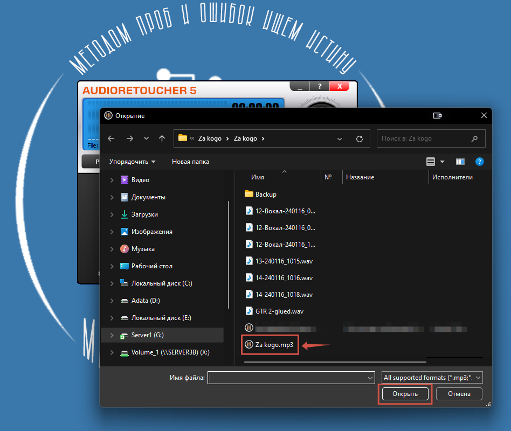Sort files by the Имя column
This screenshot has height=431, width=511.
[258, 177]
